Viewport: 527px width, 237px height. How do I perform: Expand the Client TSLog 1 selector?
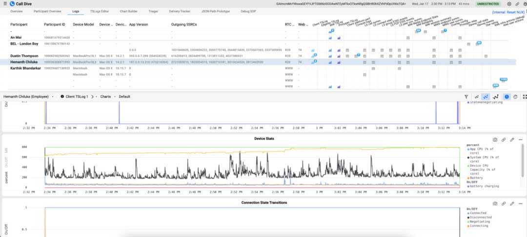click(x=77, y=97)
